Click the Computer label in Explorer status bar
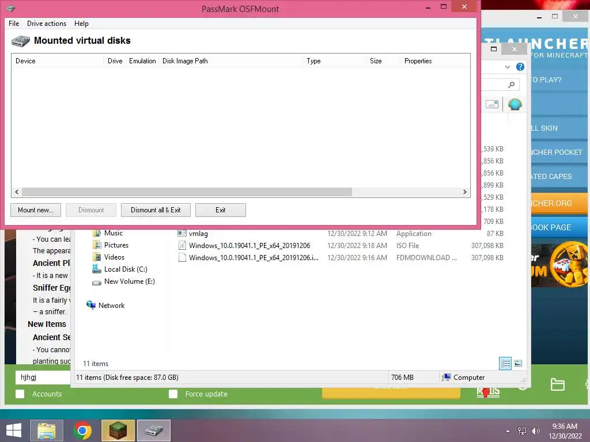 469,378
